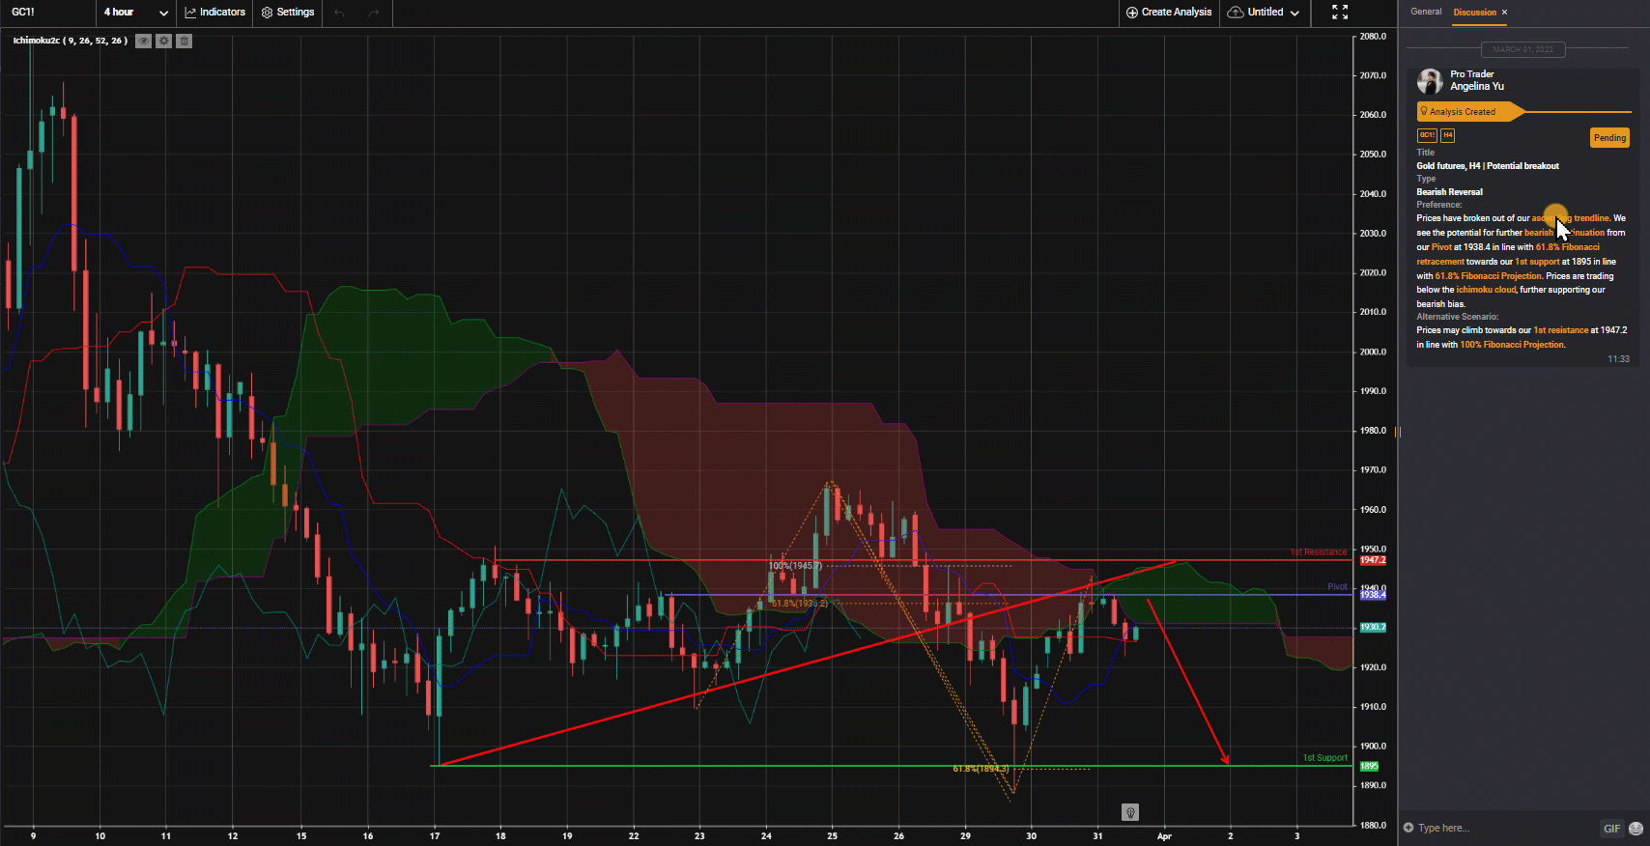Click the redo arrow icon

(x=374, y=13)
